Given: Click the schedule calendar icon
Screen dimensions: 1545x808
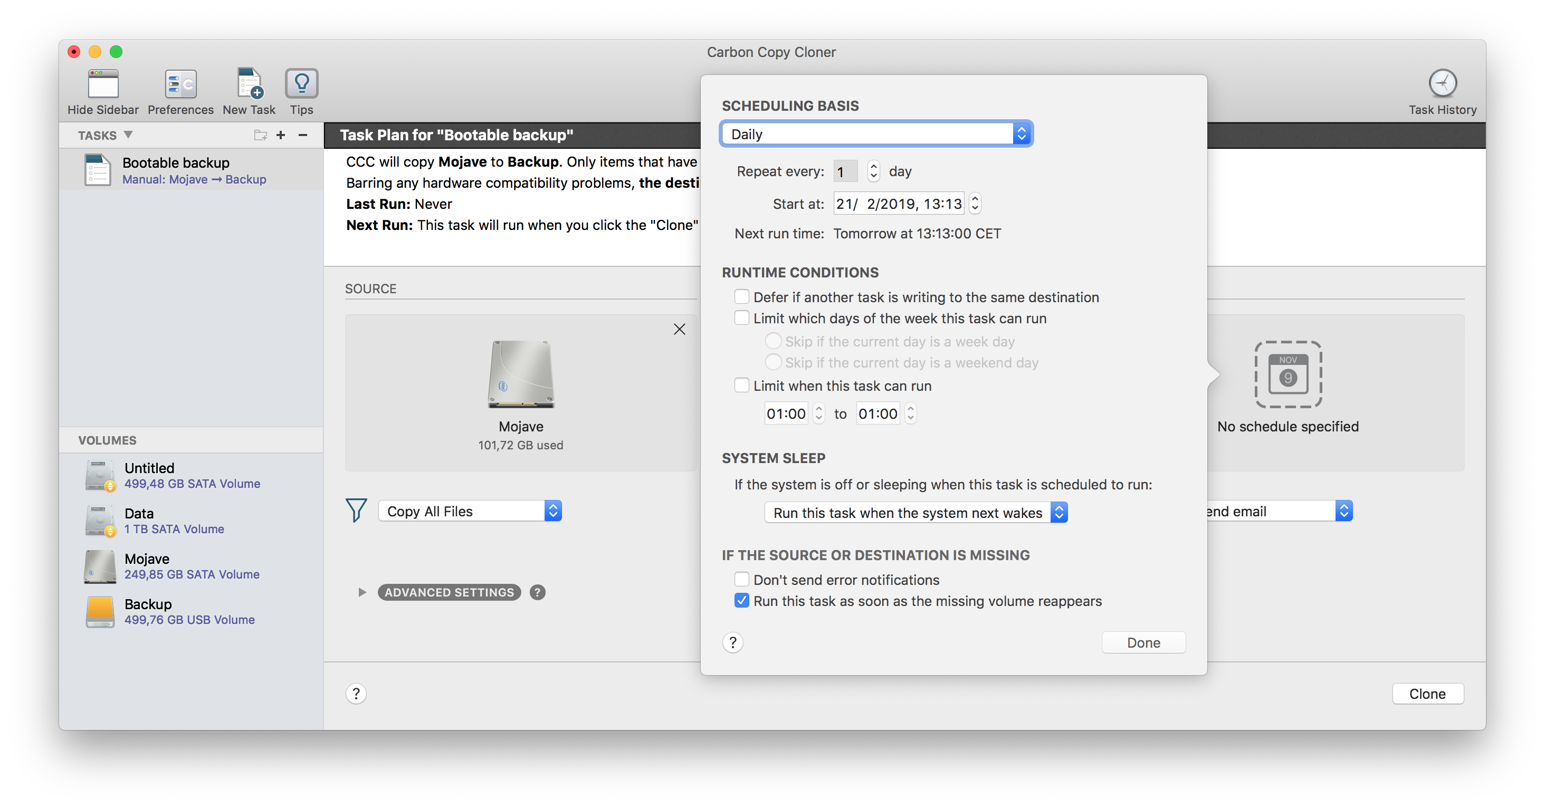Looking at the screenshot, I should (1287, 374).
